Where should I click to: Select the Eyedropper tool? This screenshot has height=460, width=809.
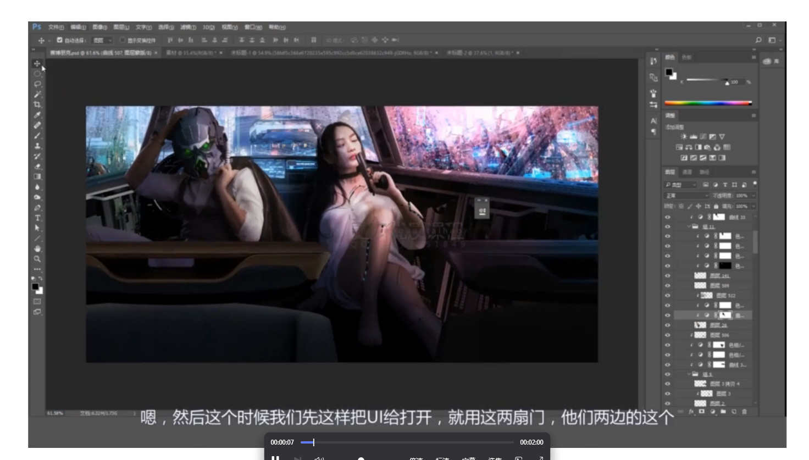(x=37, y=115)
